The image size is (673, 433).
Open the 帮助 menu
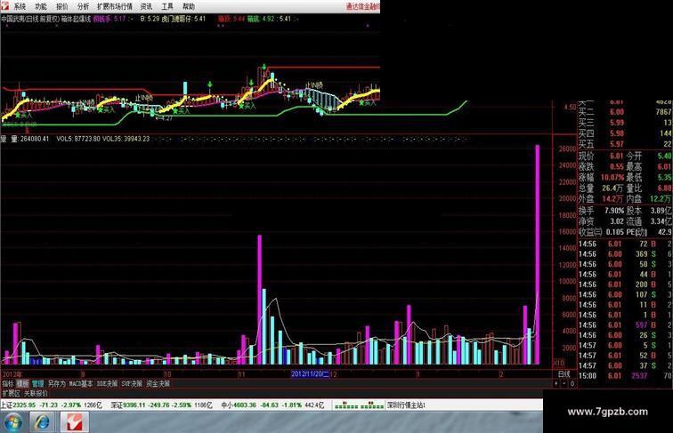[x=189, y=6]
